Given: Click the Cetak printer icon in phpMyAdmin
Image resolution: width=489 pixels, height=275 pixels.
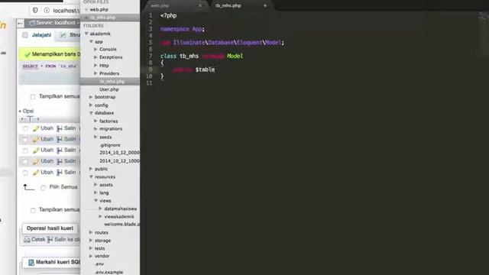Looking at the screenshot, I should coord(28,239).
